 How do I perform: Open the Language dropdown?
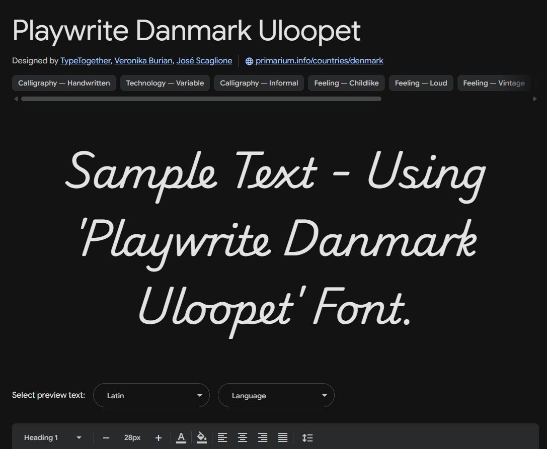pyautogui.click(x=276, y=395)
